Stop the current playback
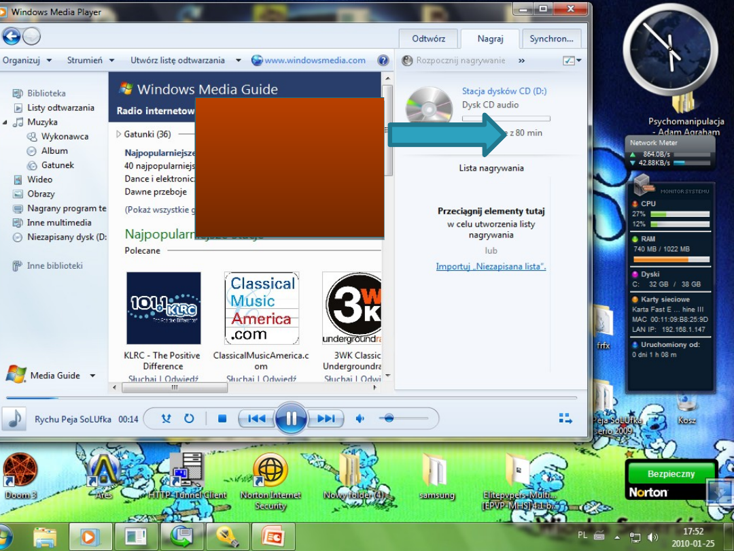Screen dimensions: 734x551 click(x=222, y=418)
